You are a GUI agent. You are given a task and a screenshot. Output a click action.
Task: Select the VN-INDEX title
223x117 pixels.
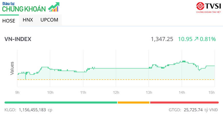18,39
